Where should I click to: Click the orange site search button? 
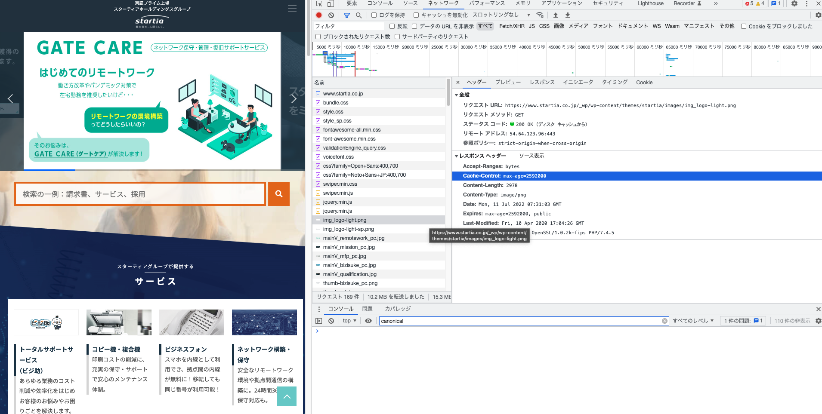pyautogui.click(x=279, y=194)
